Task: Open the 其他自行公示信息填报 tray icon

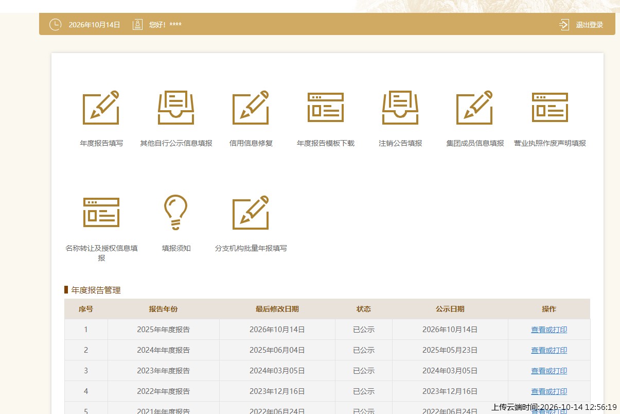Action: pyautogui.click(x=176, y=108)
